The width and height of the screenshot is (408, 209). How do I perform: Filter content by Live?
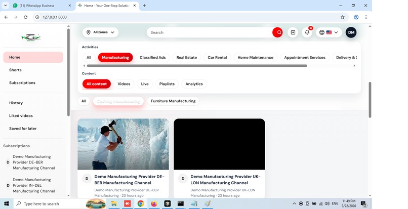[x=145, y=84]
